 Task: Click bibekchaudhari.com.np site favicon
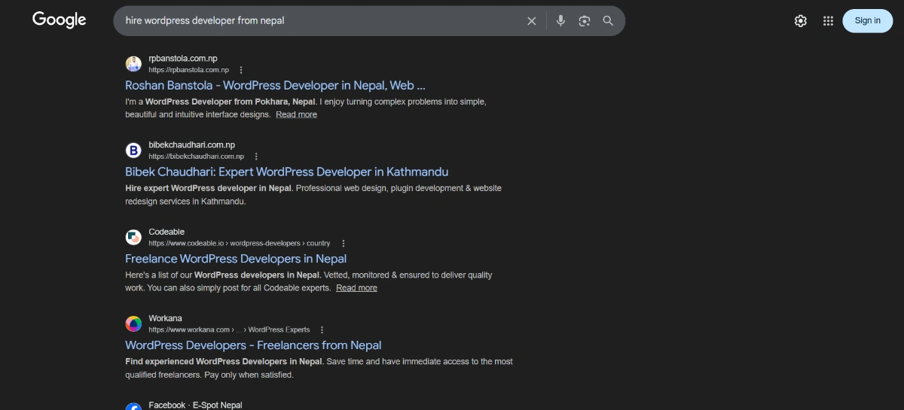(133, 150)
